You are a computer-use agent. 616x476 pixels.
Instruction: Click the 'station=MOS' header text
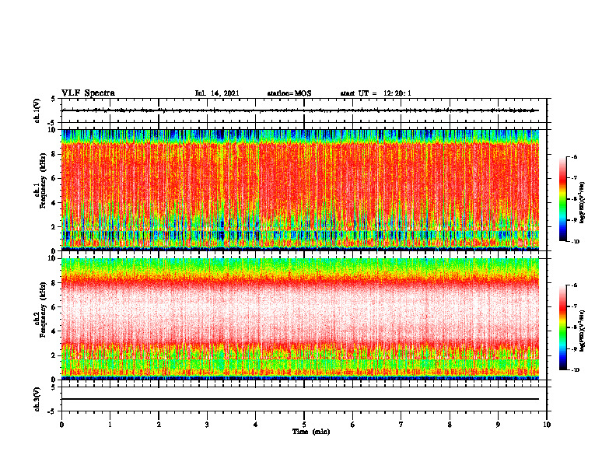pos(289,93)
